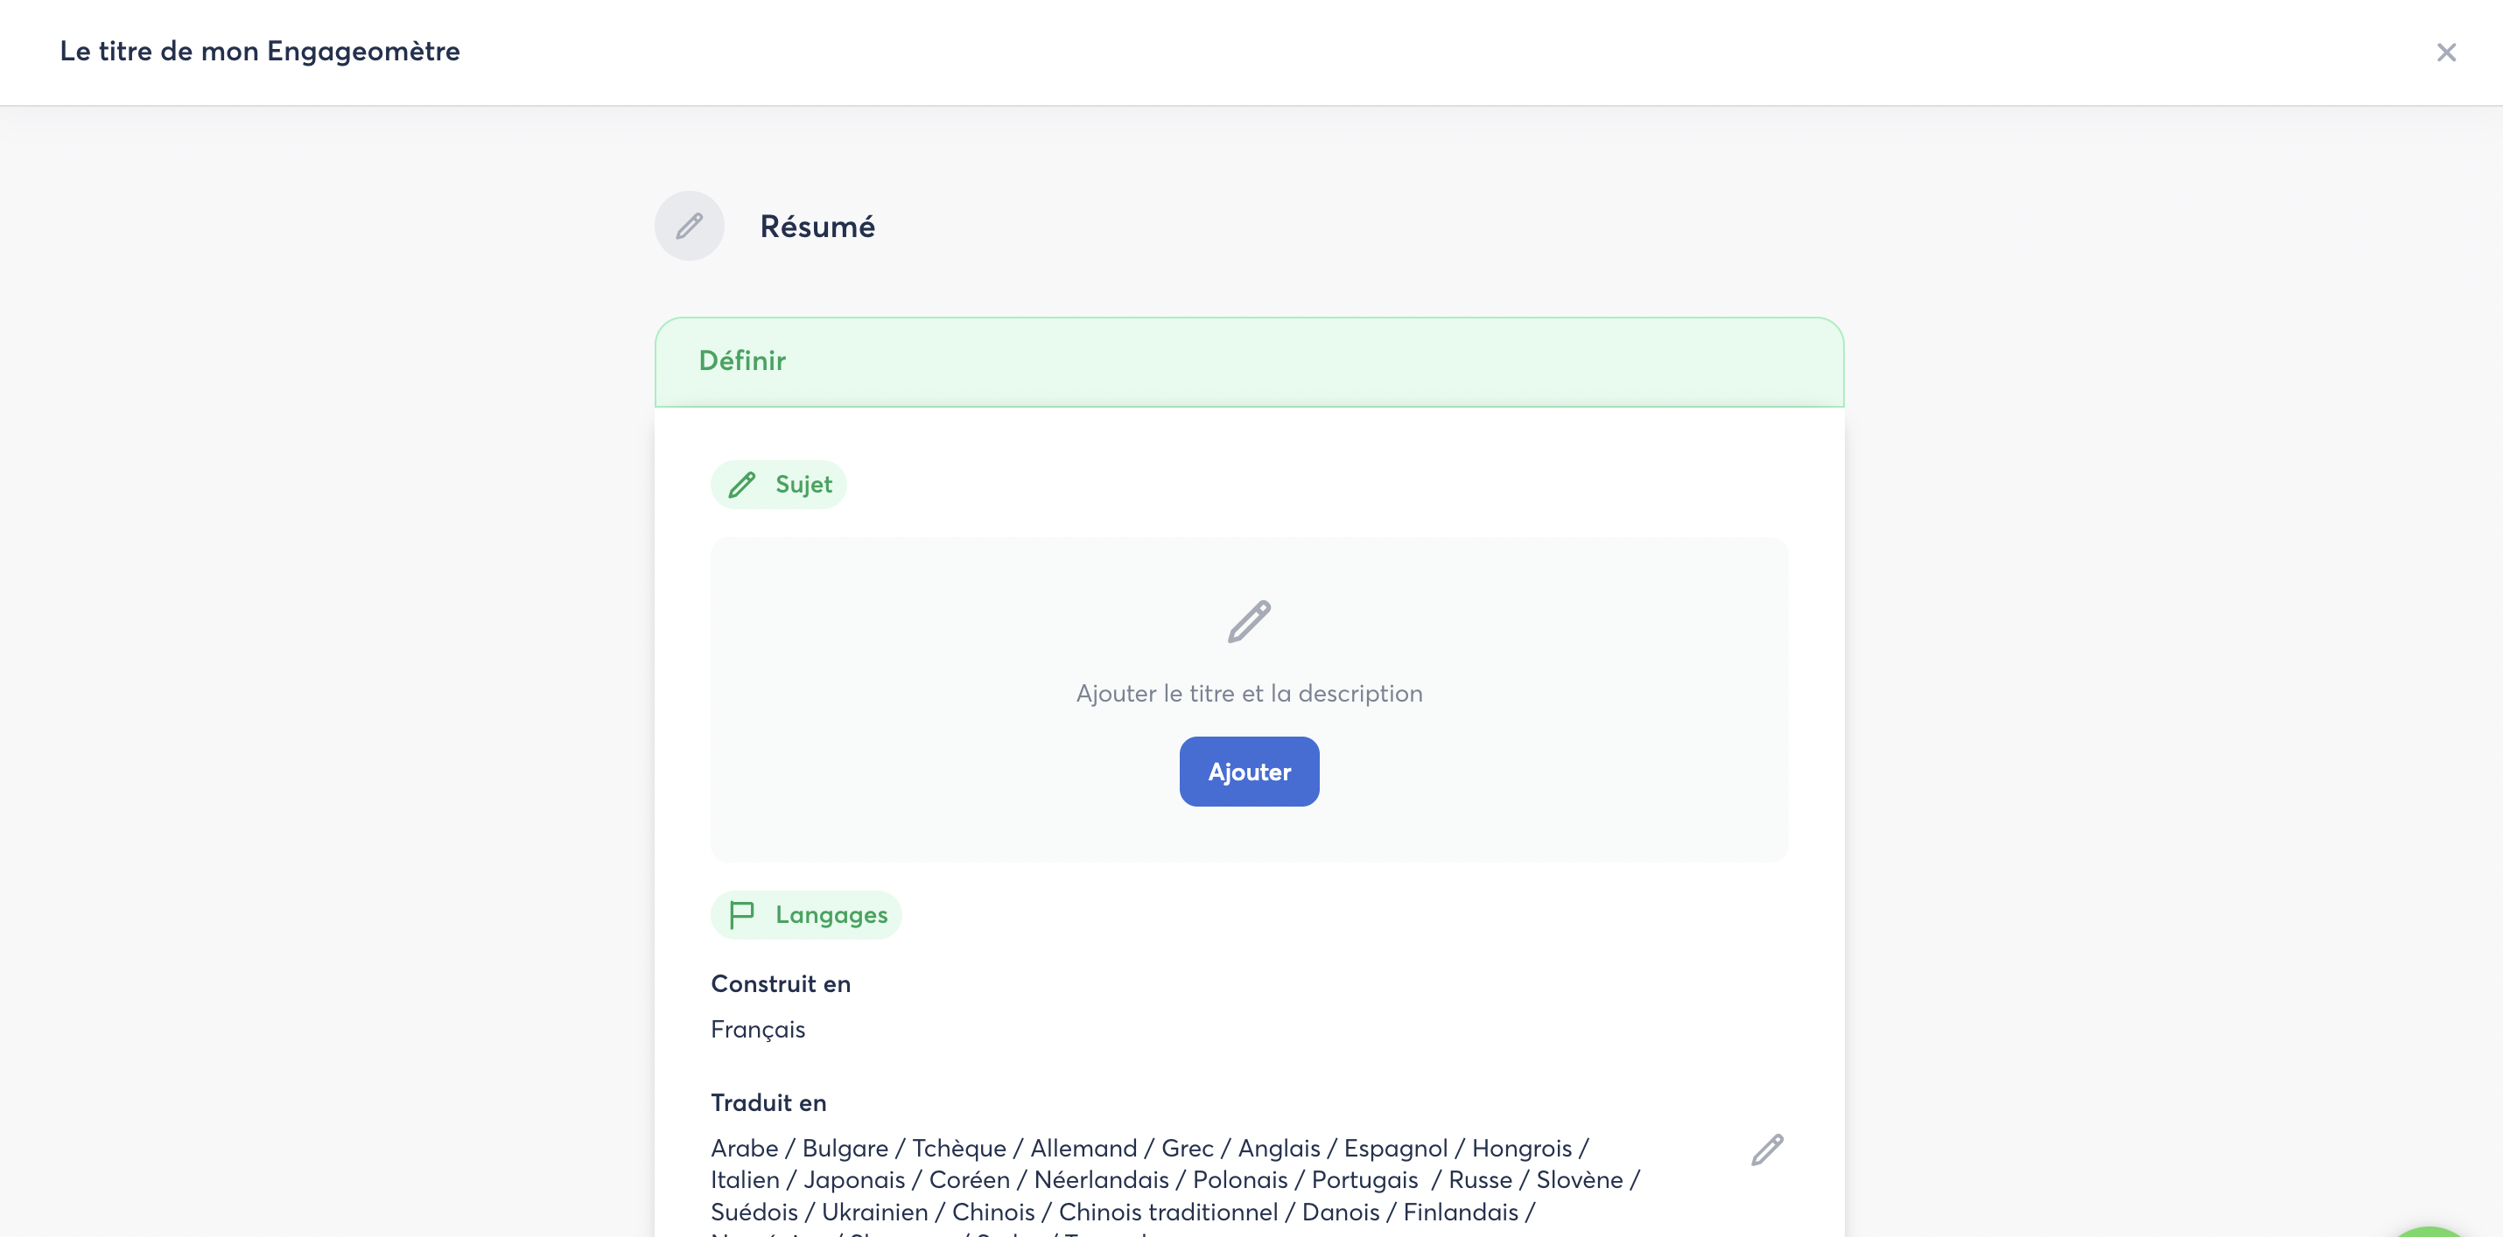Screen dimensions: 2503x1237
Task: Click the green pencil icon in Sujet badge
Action: pyautogui.click(x=742, y=485)
